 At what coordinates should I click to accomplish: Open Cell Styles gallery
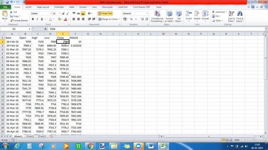(179, 17)
